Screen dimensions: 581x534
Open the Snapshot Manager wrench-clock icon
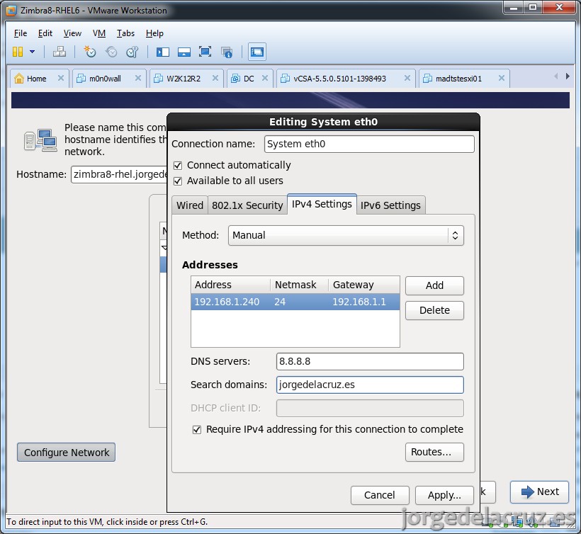132,52
